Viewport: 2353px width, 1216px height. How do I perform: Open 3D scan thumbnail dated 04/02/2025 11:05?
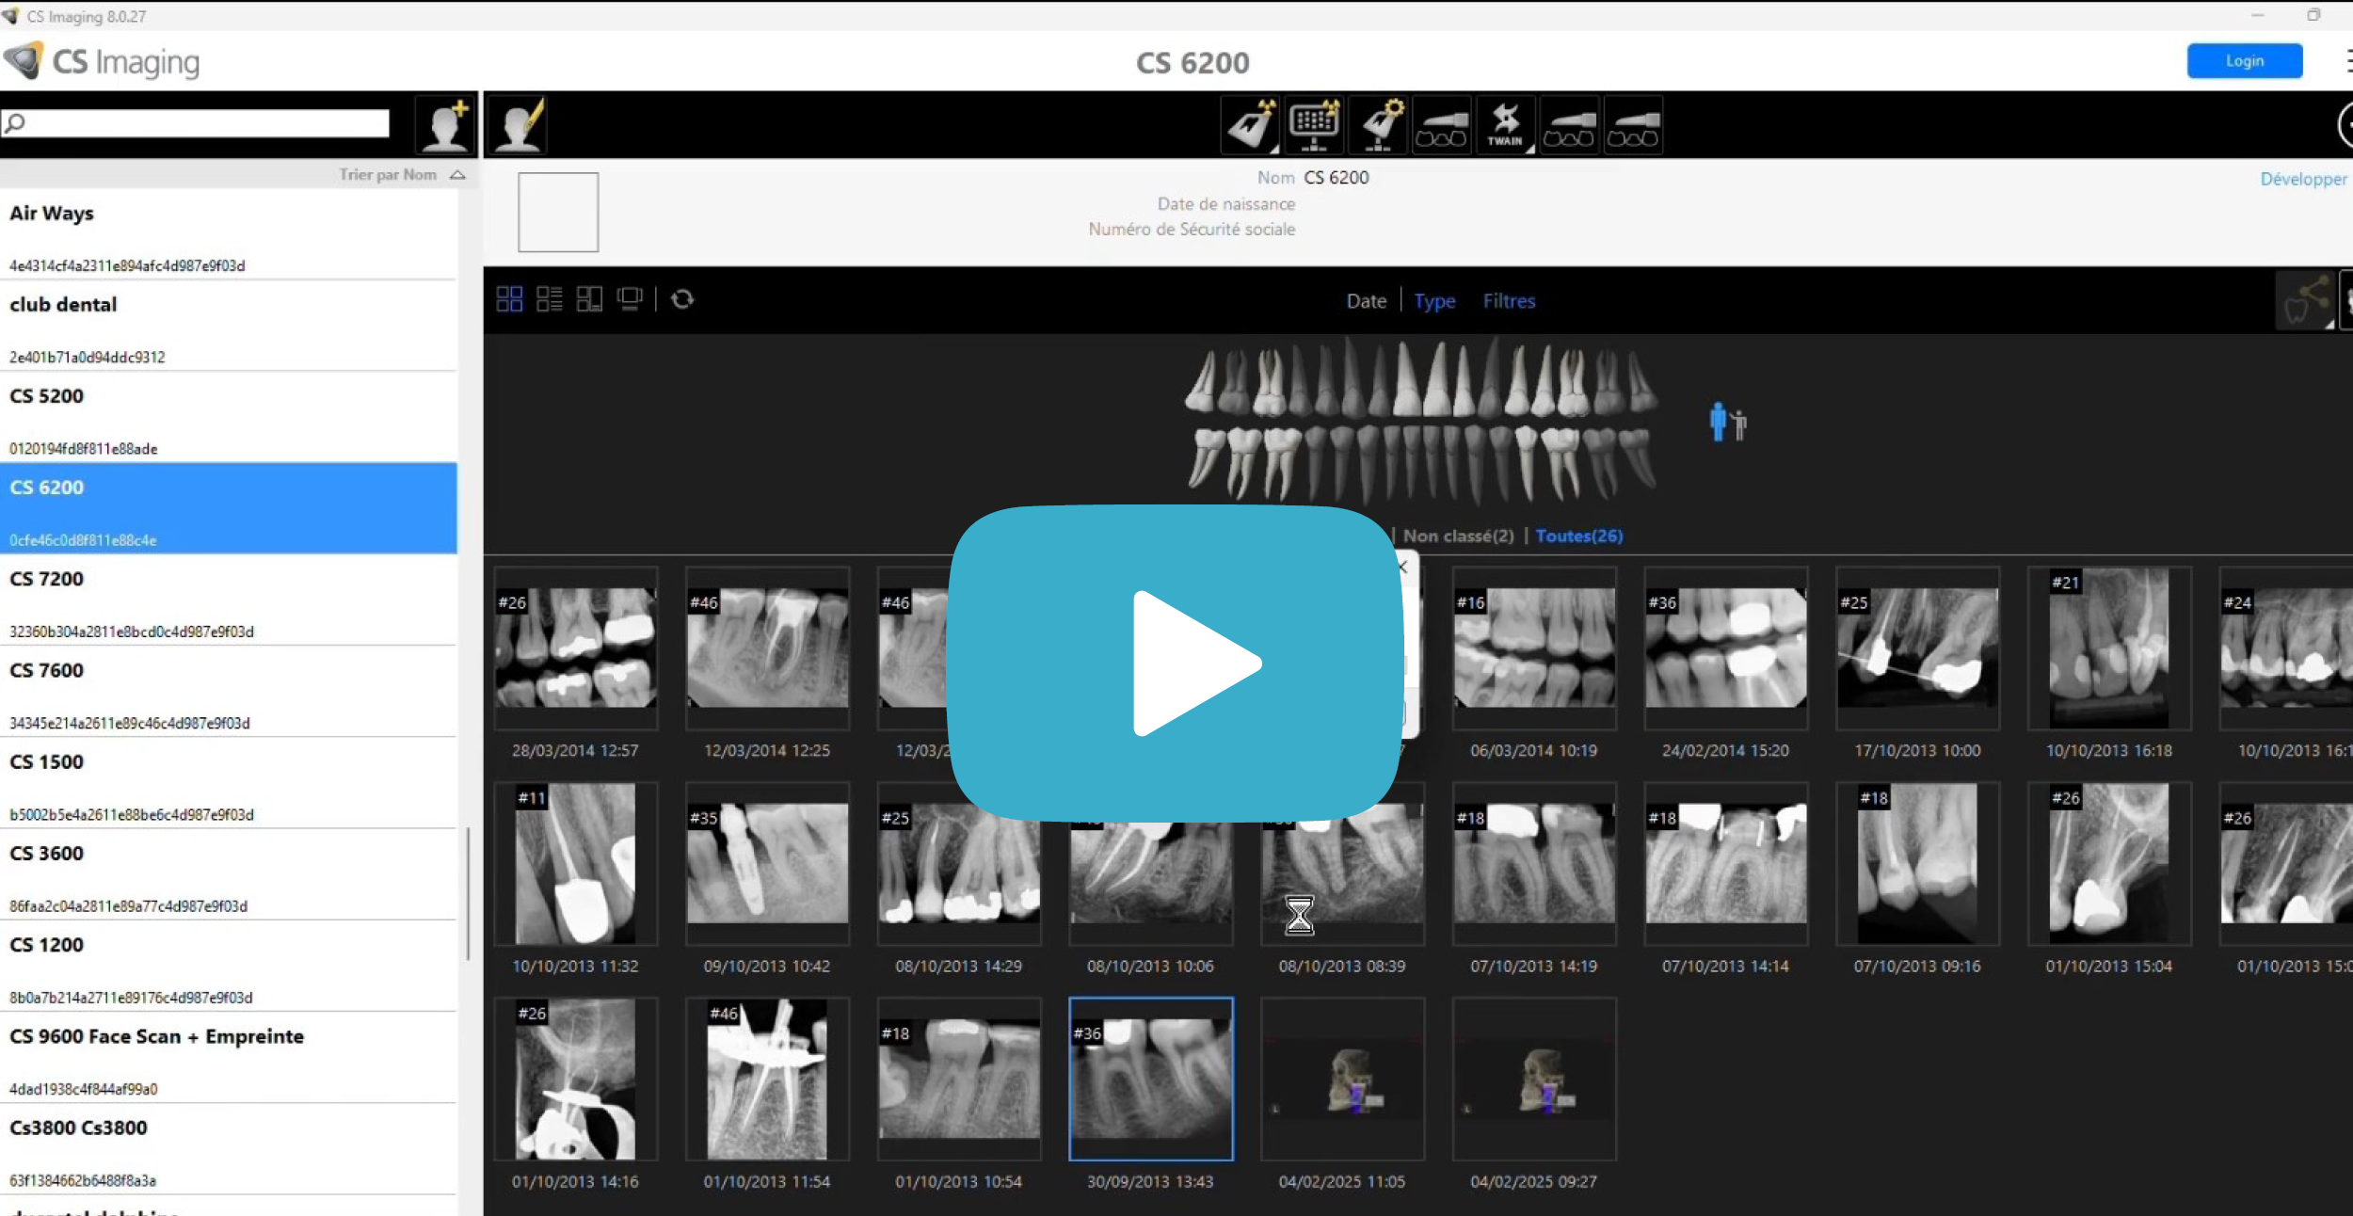click(x=1342, y=1080)
